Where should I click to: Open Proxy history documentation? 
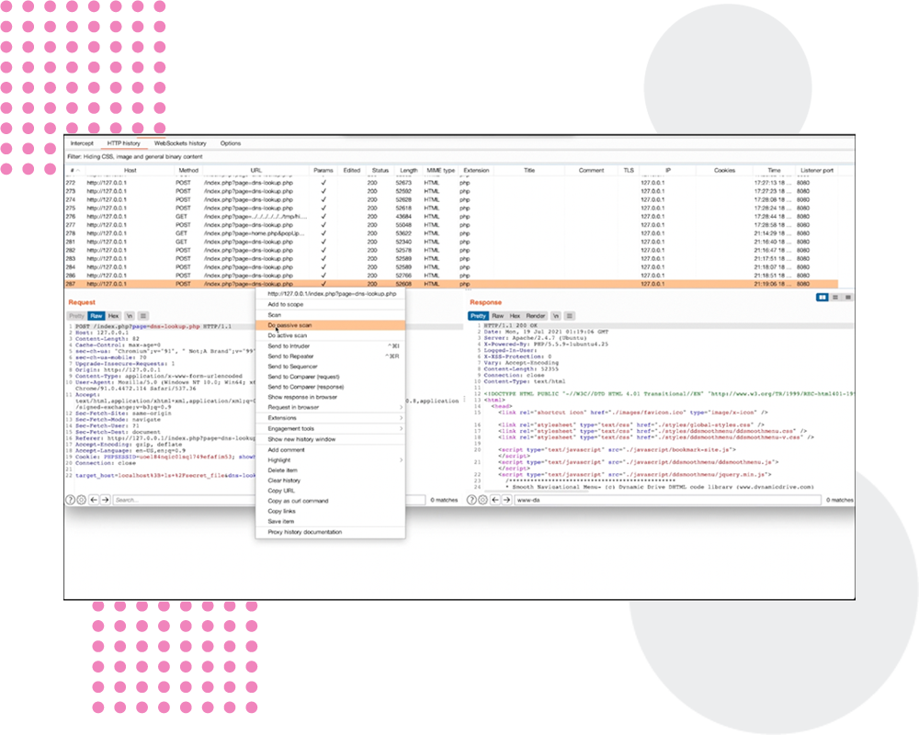331,532
